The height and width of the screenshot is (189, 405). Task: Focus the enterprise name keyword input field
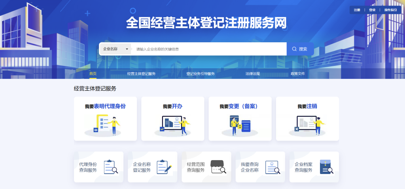point(209,49)
